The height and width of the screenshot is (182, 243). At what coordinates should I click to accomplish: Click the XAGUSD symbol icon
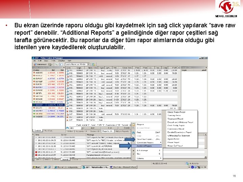34,117
